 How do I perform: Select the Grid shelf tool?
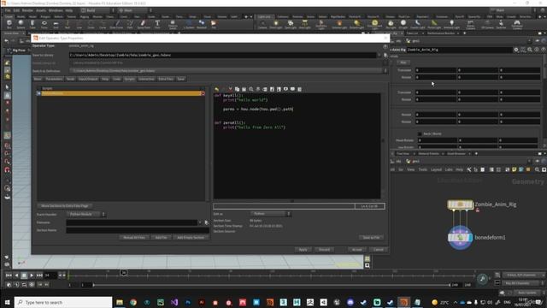coord(56,24)
